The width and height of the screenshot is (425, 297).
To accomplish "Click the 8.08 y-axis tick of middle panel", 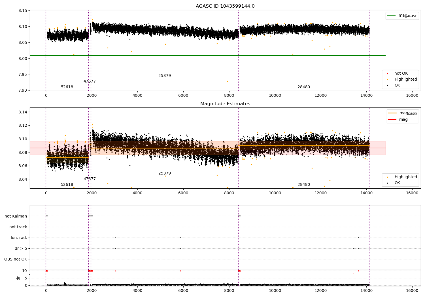I will tap(23, 152).
